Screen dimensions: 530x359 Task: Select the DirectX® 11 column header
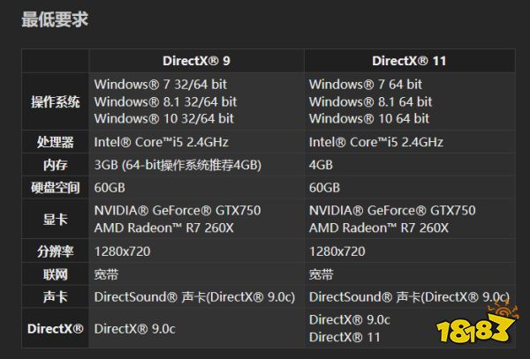point(409,61)
